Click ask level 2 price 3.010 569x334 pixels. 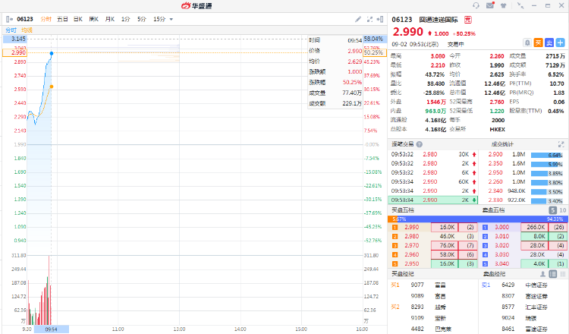click(x=502, y=236)
